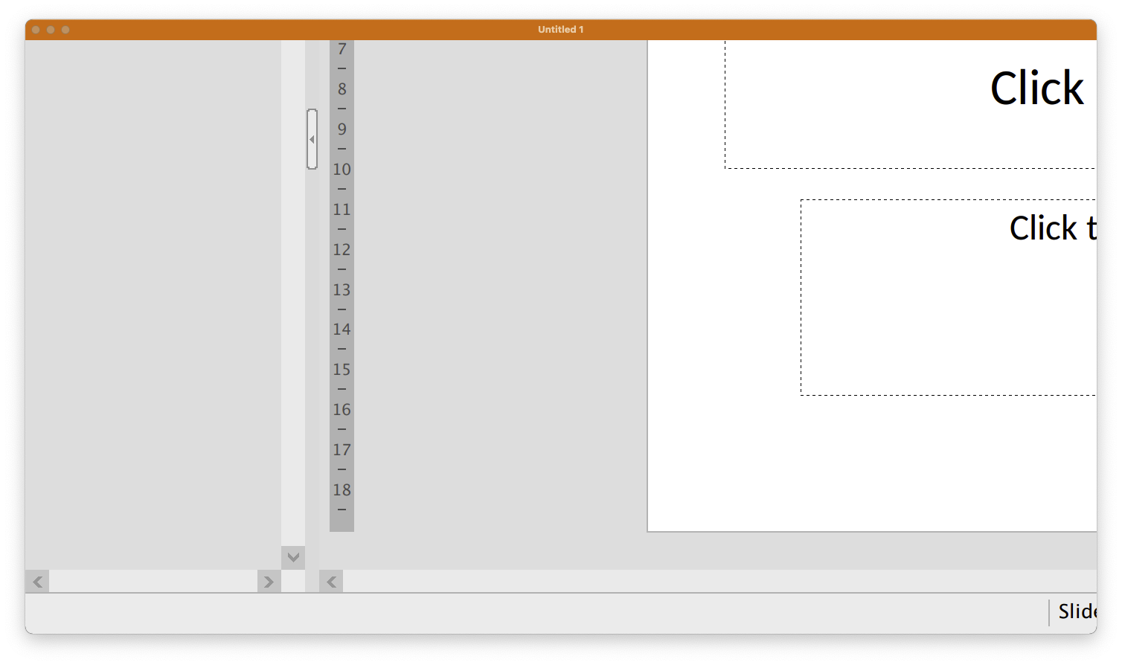Click the empty area of the slide panel

coord(153,298)
